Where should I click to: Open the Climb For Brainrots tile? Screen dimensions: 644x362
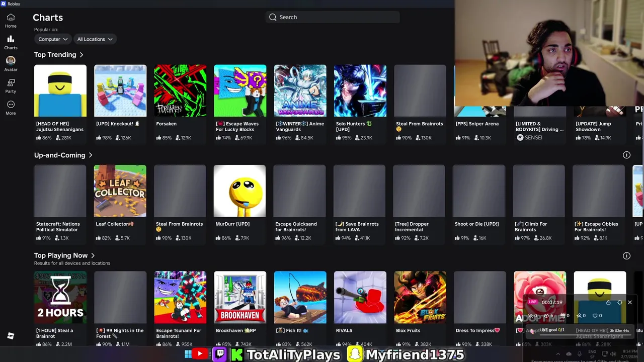(539, 191)
